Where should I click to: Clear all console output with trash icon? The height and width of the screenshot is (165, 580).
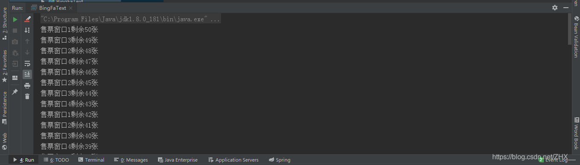(x=27, y=97)
